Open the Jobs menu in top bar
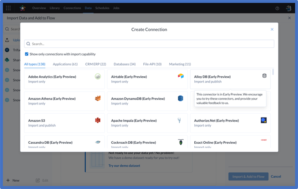This screenshot has width=298, height=189. [x=116, y=8]
